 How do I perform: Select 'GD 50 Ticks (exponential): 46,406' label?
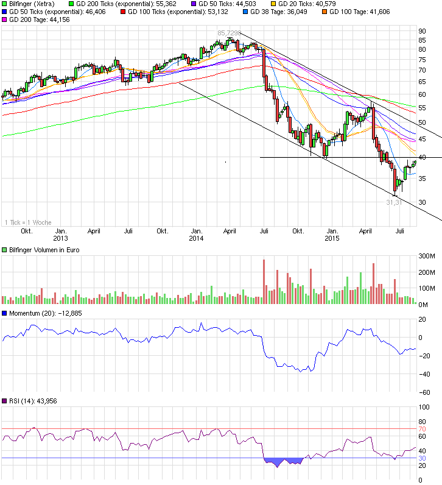(x=57, y=12)
